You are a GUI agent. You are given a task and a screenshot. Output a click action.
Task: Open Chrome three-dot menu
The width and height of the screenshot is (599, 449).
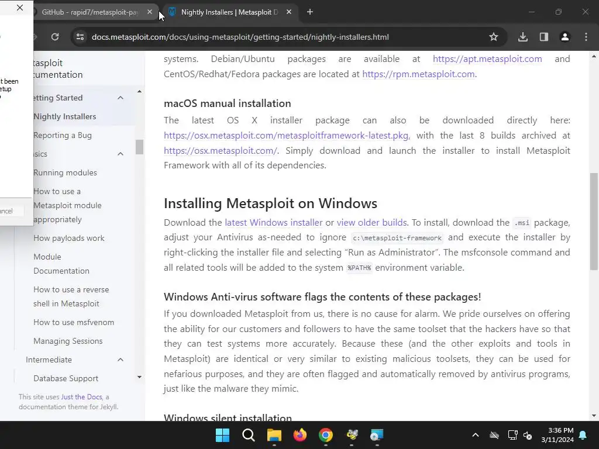pos(586,37)
